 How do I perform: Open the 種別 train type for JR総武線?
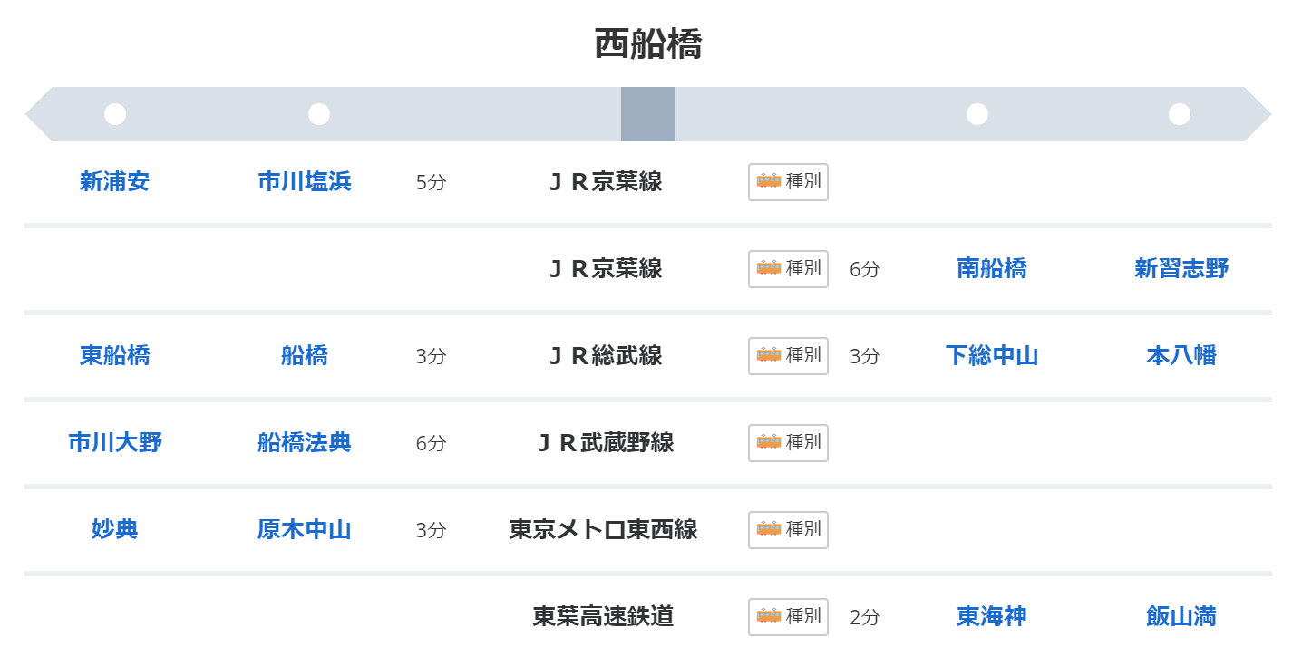[x=788, y=355]
